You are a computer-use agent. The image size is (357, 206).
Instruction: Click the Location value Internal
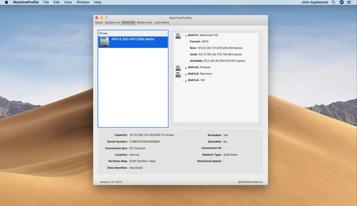click(134, 155)
